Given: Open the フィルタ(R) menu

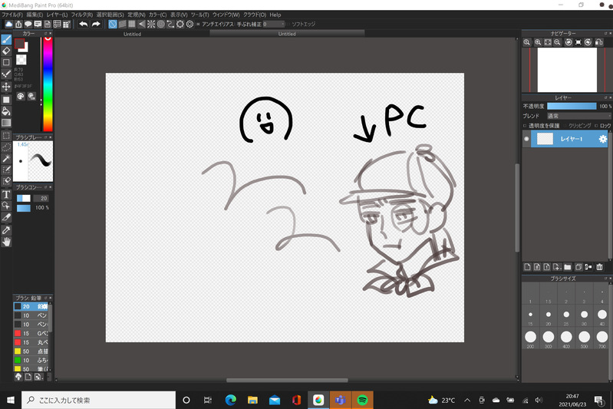Looking at the screenshot, I should click(x=81, y=15).
